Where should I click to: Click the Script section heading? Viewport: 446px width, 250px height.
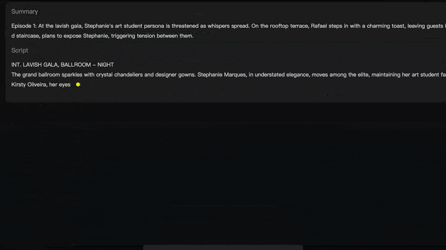tap(20, 50)
